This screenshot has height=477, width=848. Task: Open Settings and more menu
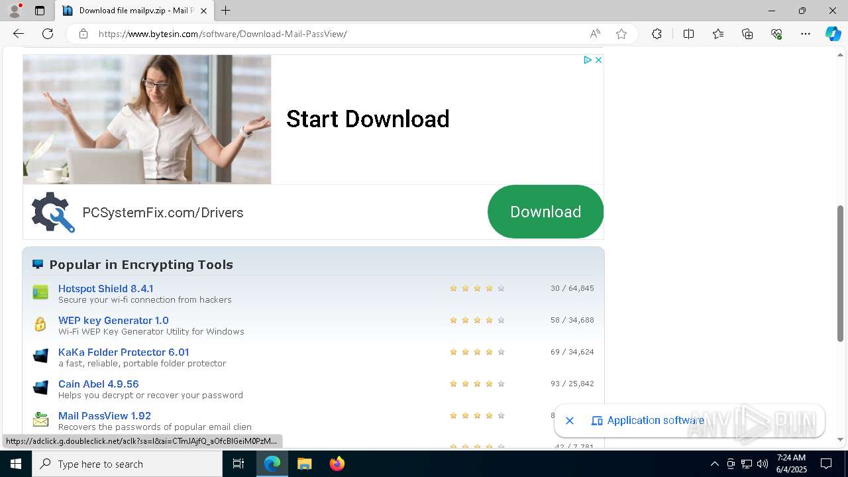806,34
